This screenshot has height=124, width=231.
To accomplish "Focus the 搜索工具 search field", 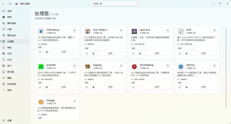I will (116, 4).
